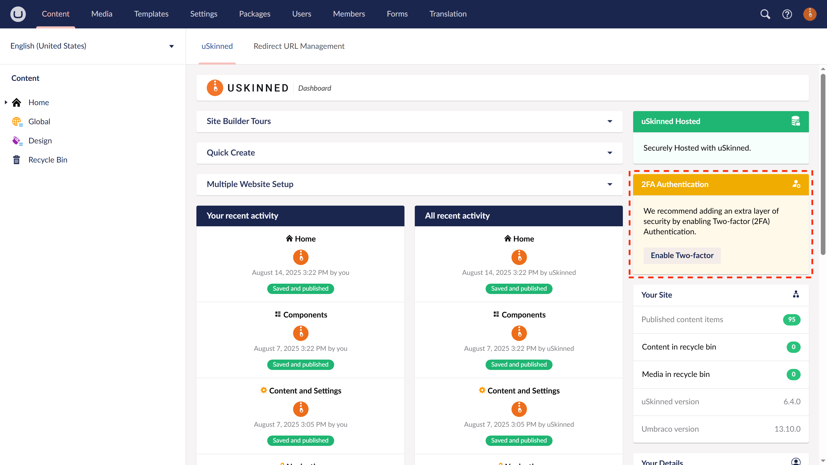Open the Packages menu item
This screenshot has height=465, width=827.
(x=254, y=14)
